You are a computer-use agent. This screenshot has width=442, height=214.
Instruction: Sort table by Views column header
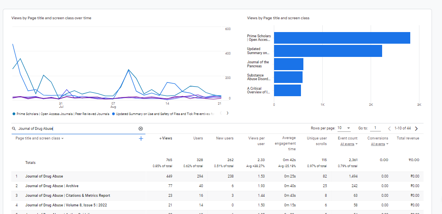(x=166, y=138)
